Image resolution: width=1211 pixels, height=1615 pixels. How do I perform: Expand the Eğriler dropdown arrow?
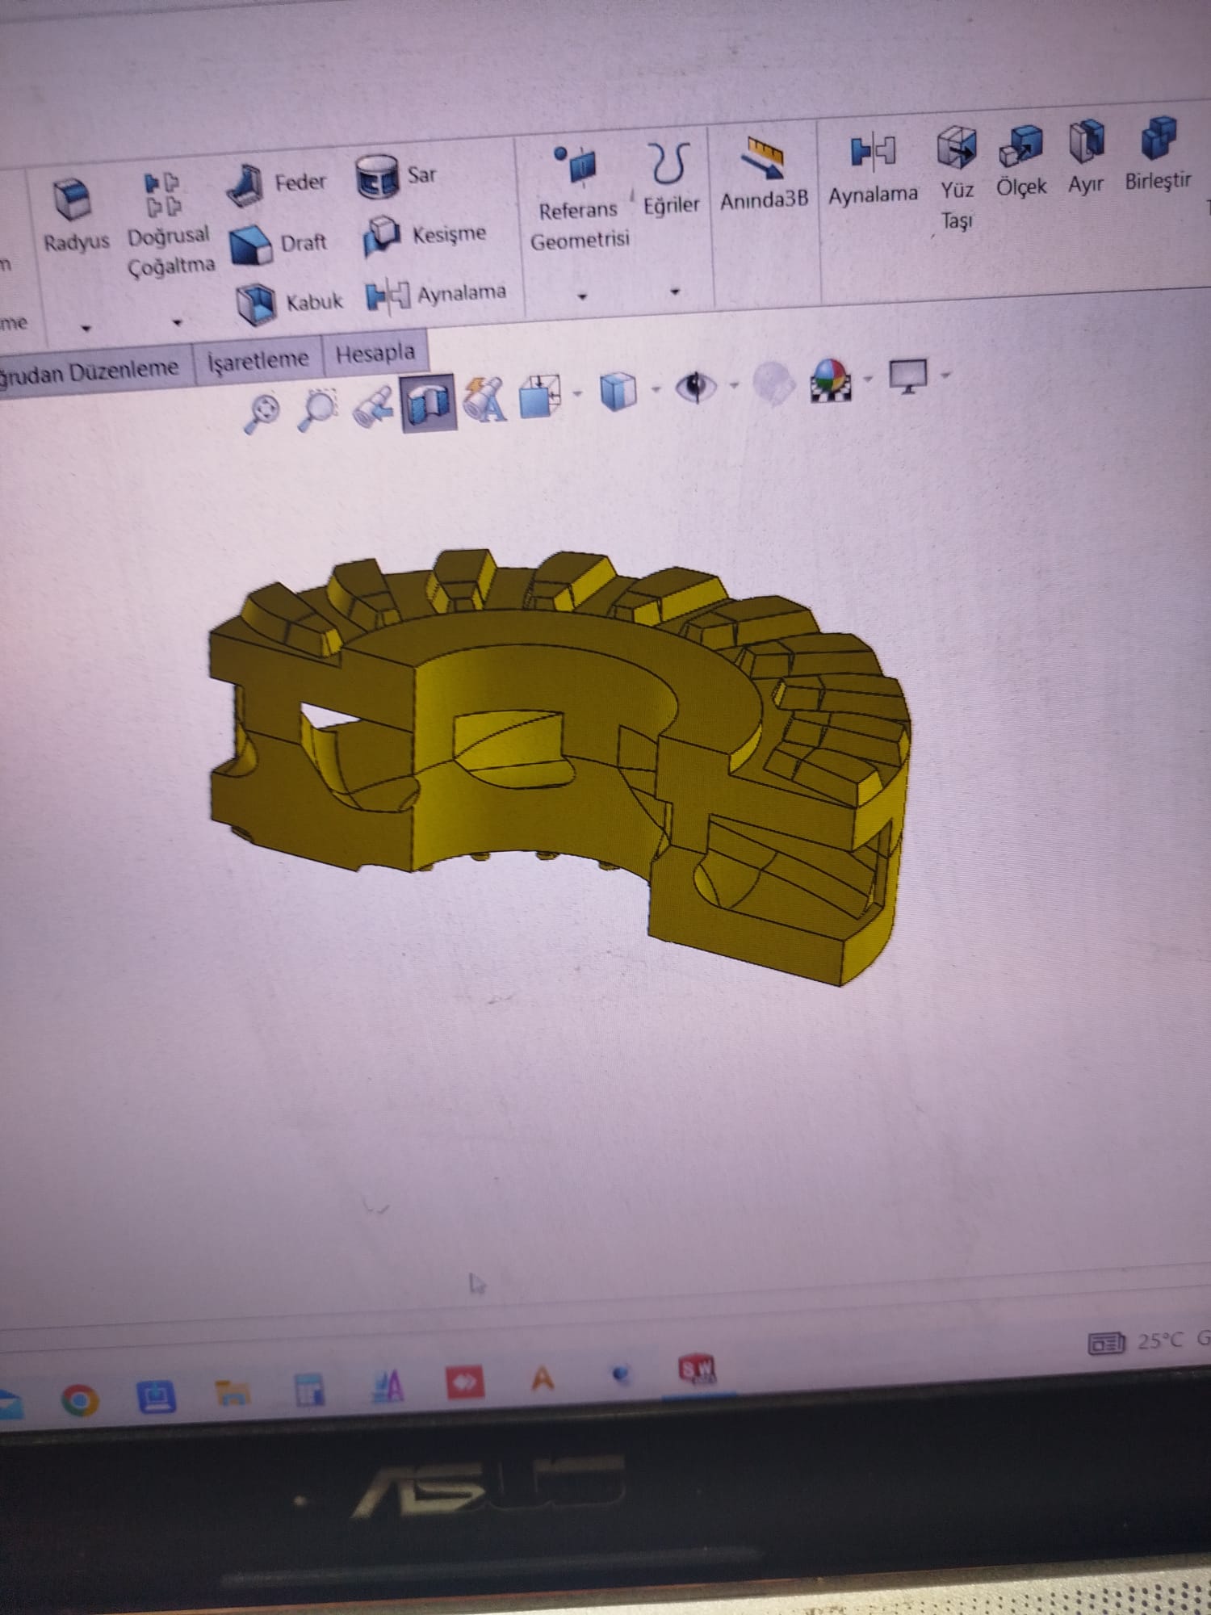675,292
